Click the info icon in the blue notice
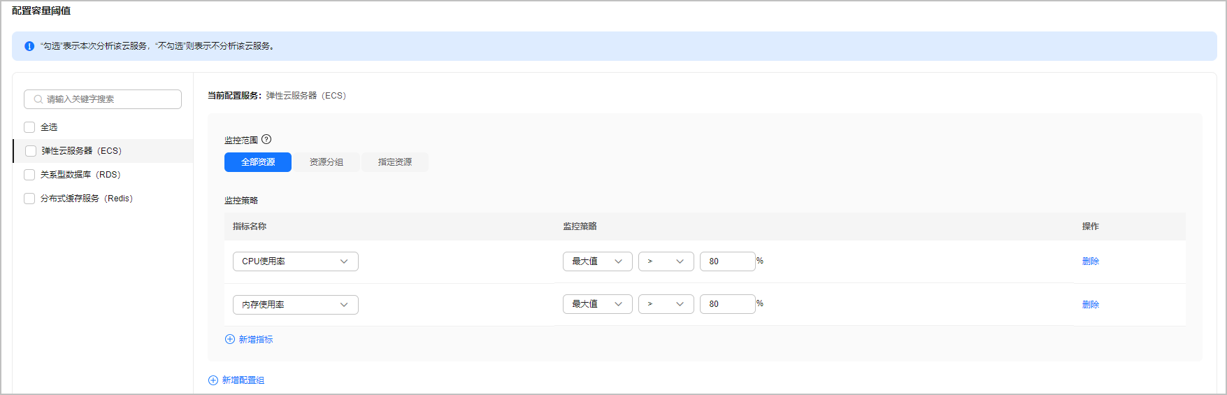This screenshot has width=1227, height=395. pos(29,46)
